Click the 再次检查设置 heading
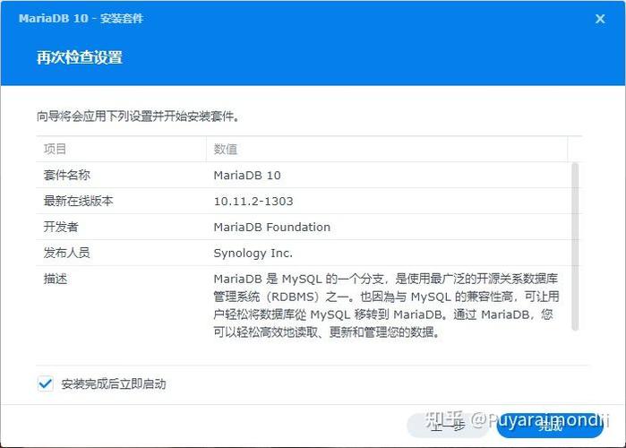This screenshot has width=626, height=448. [x=79, y=57]
